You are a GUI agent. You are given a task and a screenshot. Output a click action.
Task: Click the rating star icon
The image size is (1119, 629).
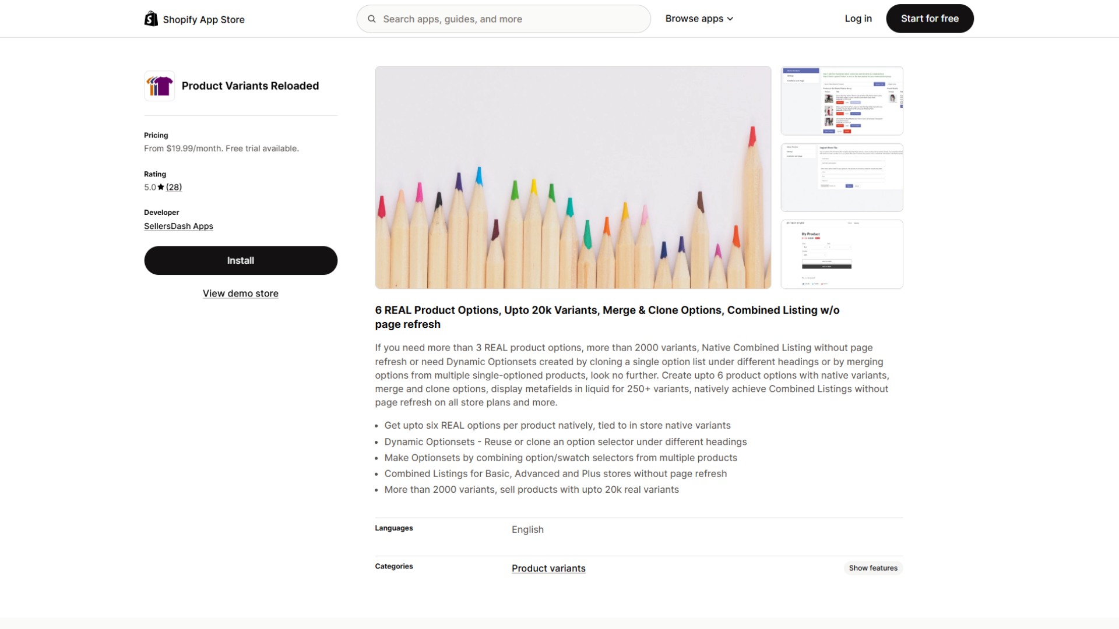[161, 187]
